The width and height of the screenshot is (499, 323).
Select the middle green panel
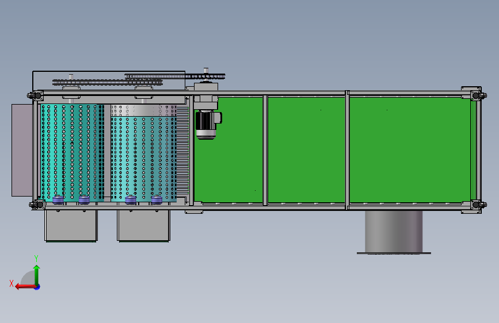[x=306, y=149]
